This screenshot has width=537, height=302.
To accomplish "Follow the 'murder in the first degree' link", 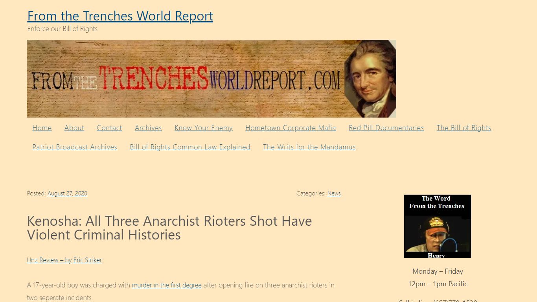I will [167, 285].
